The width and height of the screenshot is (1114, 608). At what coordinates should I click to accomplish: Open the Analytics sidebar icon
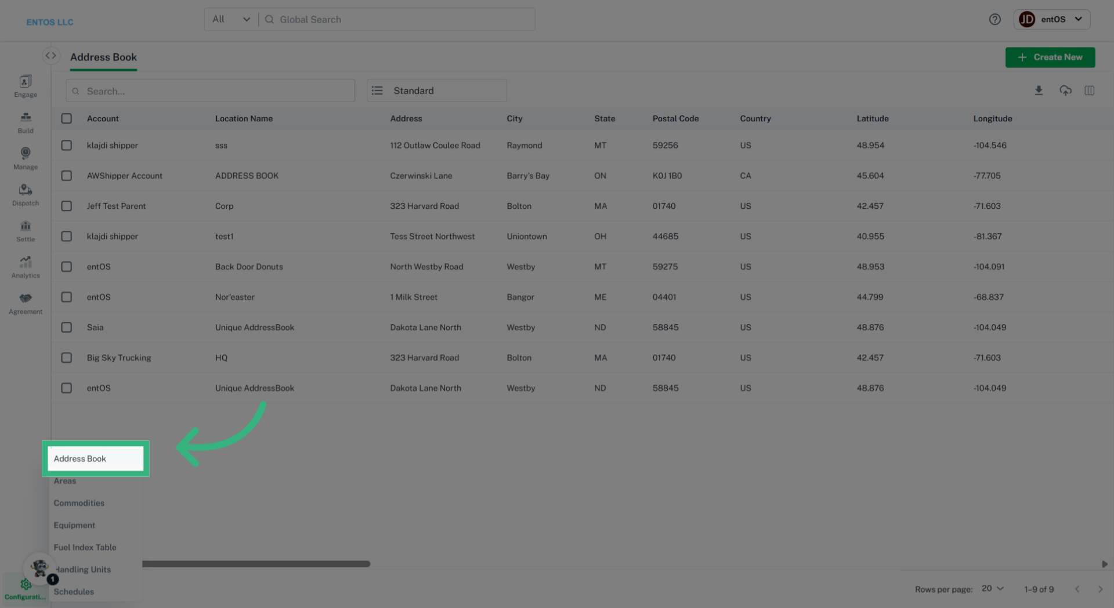pyautogui.click(x=26, y=267)
